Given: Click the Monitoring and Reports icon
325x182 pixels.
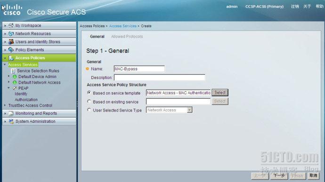Looking at the screenshot, I should pos(11,113).
